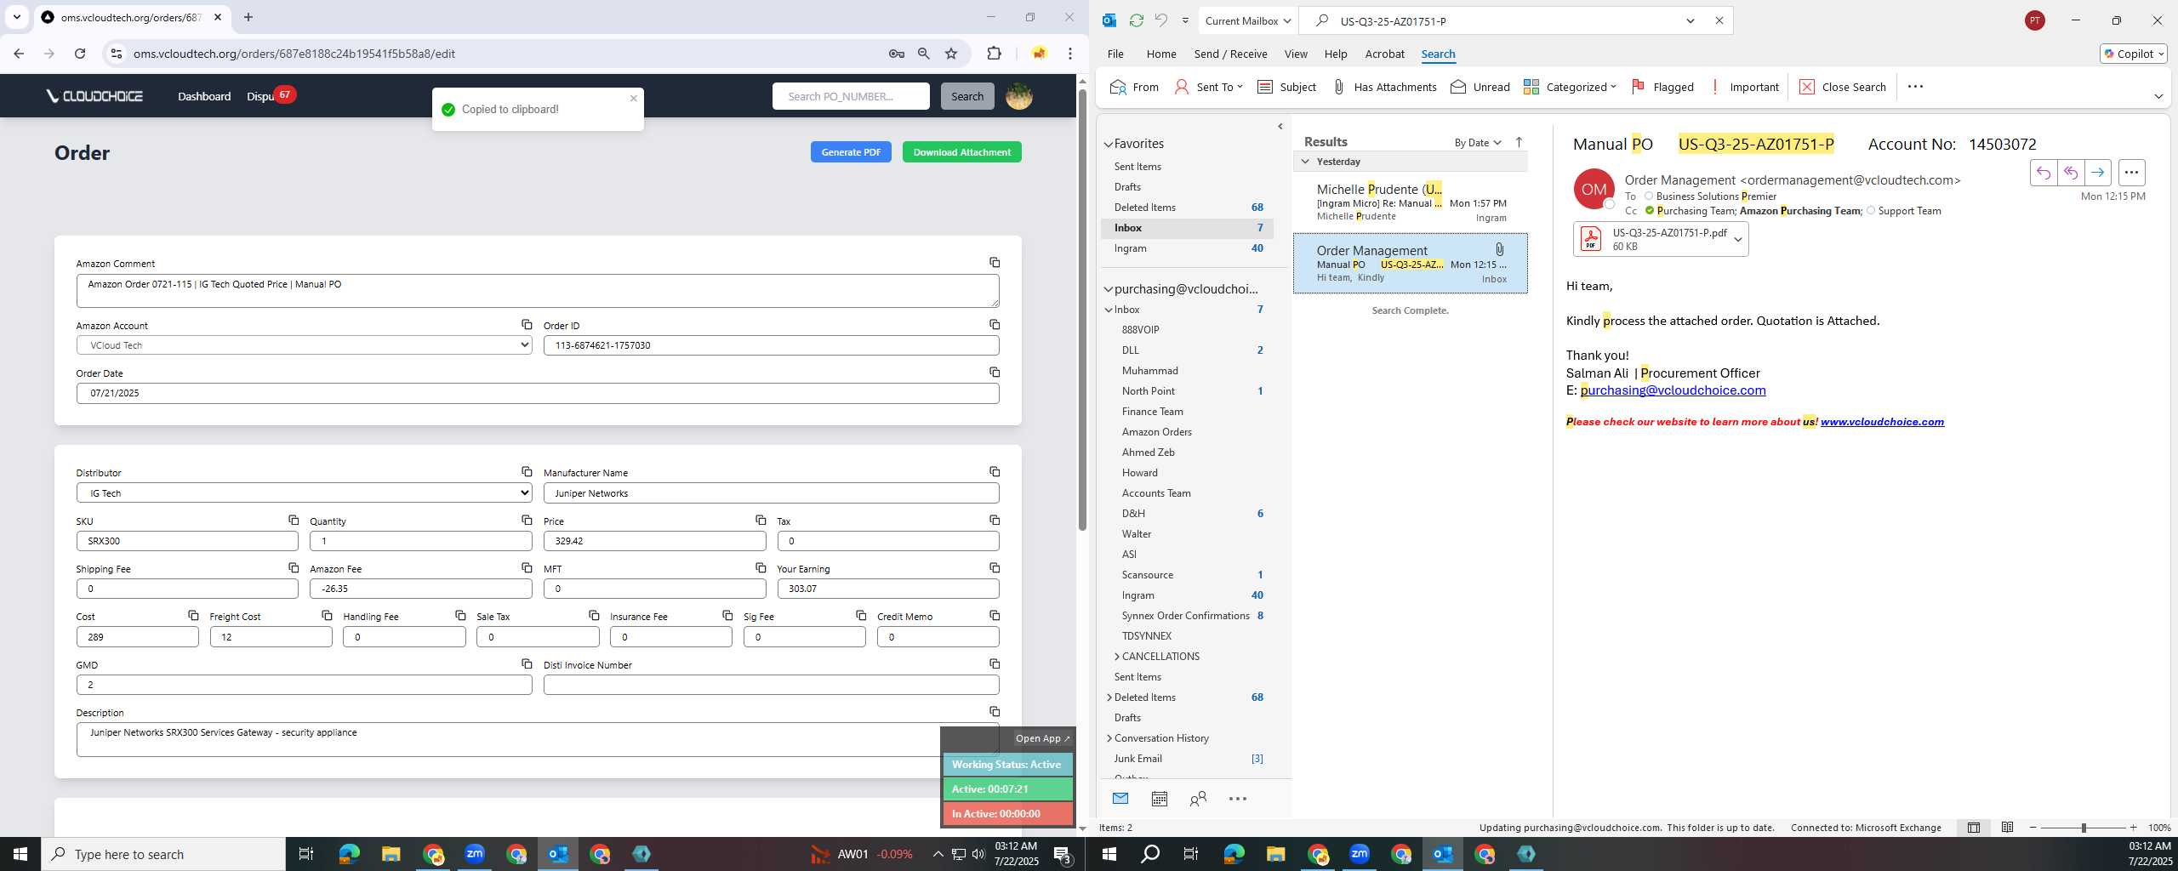Copy the Amazon Account value
2178x871 pixels.
pyautogui.click(x=527, y=324)
